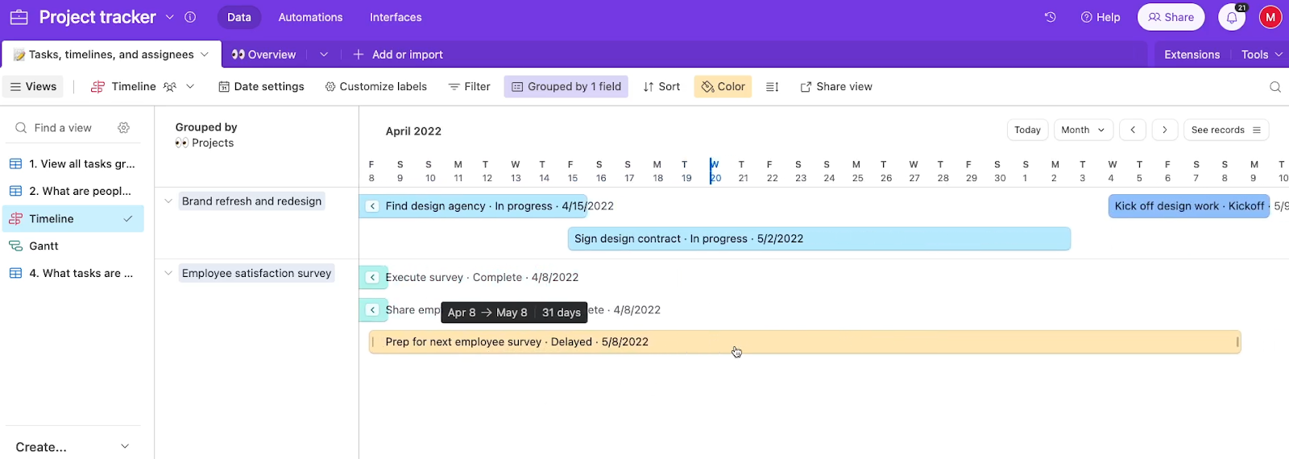Image resolution: width=1289 pixels, height=459 pixels.
Task: Open notifications bell icon
Action: pyautogui.click(x=1232, y=17)
